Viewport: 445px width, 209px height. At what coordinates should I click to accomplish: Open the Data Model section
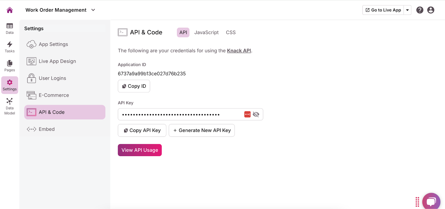tap(10, 106)
